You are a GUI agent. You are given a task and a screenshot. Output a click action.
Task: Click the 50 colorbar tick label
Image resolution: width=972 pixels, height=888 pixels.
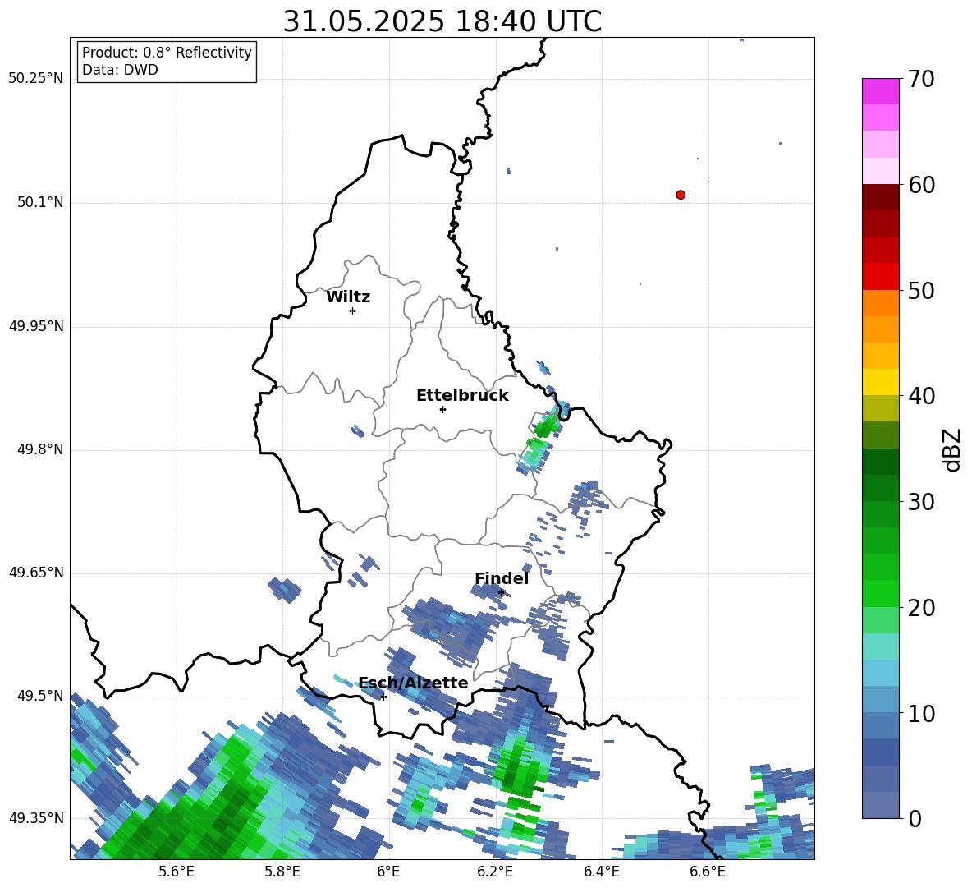click(x=921, y=290)
